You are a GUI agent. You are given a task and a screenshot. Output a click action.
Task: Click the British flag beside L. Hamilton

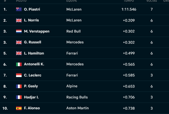coord(19,53)
